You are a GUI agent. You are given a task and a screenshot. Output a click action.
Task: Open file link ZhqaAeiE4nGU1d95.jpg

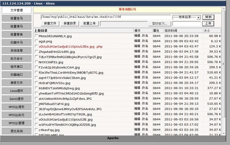(57, 52)
